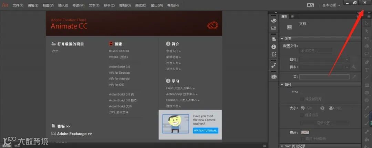Image resolution: width=372 pixels, height=148 pixels.
Task: Click 打开... to open a recent project
Action: point(56,51)
